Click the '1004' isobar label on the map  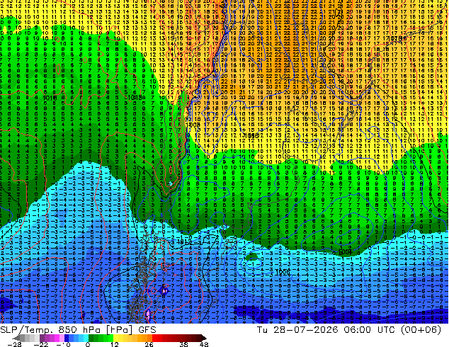point(345,252)
